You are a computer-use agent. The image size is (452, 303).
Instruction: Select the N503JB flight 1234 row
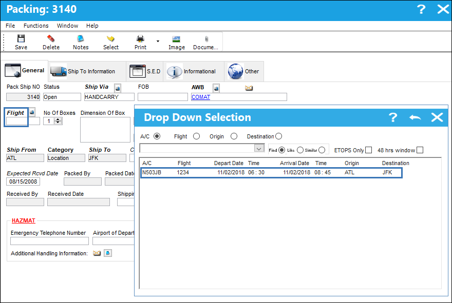[271, 173]
